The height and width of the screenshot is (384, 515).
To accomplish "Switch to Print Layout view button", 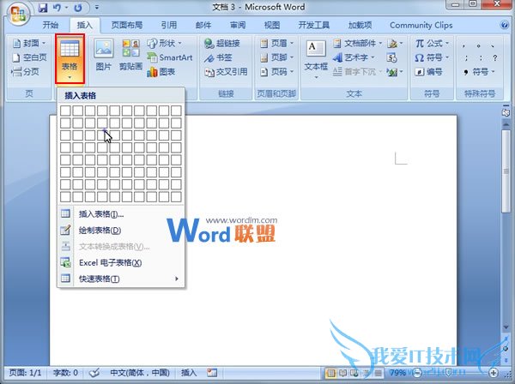I will [330, 373].
